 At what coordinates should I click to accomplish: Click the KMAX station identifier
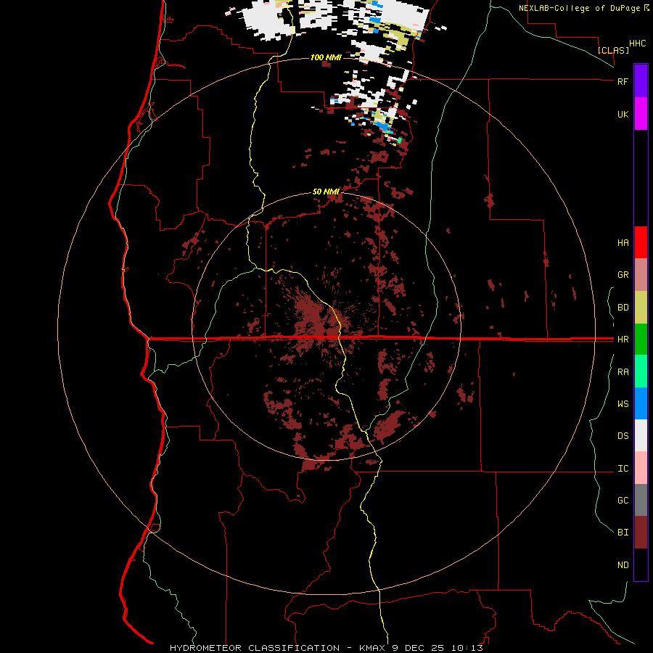(373, 648)
